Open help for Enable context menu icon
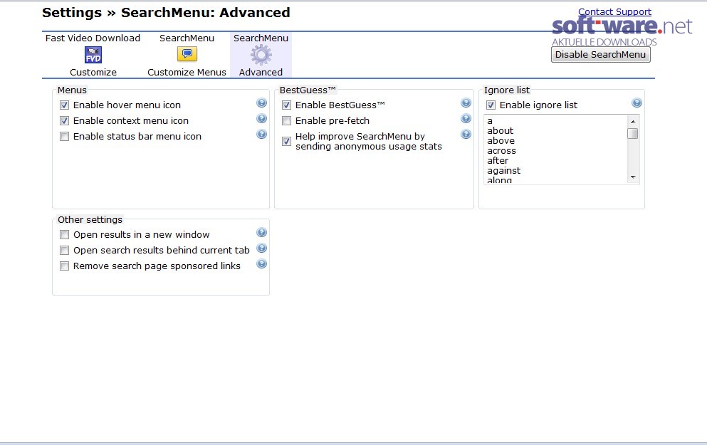 [x=261, y=119]
